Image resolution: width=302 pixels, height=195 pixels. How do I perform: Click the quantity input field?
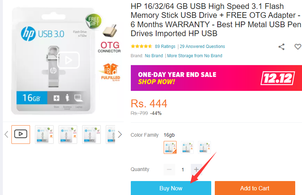(x=183, y=169)
